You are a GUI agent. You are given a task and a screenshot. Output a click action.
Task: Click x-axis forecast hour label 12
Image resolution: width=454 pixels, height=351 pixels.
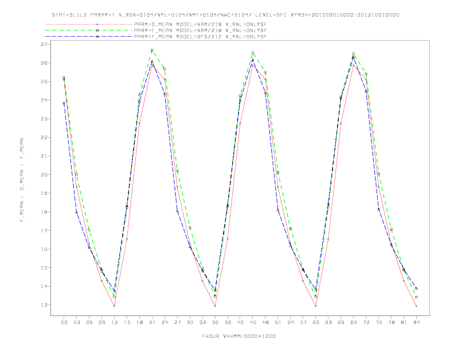[x=115, y=322]
